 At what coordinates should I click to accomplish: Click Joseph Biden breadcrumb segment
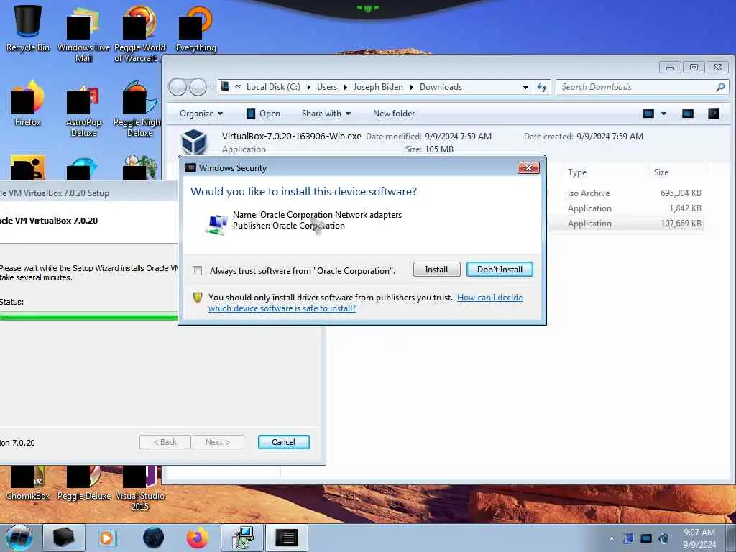point(378,87)
